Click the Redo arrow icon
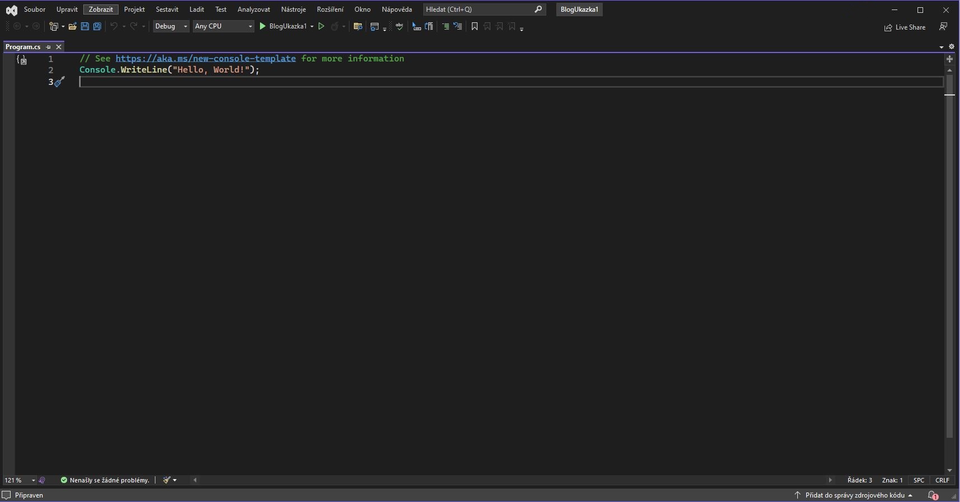This screenshot has height=502, width=960. click(x=134, y=26)
